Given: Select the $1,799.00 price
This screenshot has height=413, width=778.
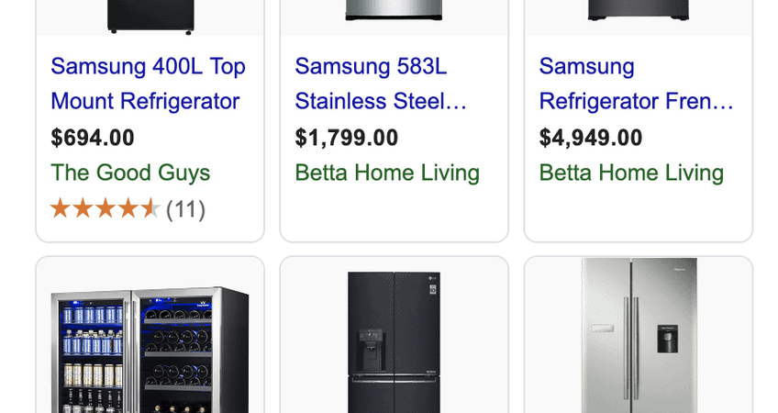Looking at the screenshot, I should (347, 138).
